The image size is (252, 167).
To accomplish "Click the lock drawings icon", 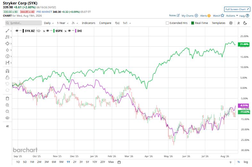I will (7, 77).
